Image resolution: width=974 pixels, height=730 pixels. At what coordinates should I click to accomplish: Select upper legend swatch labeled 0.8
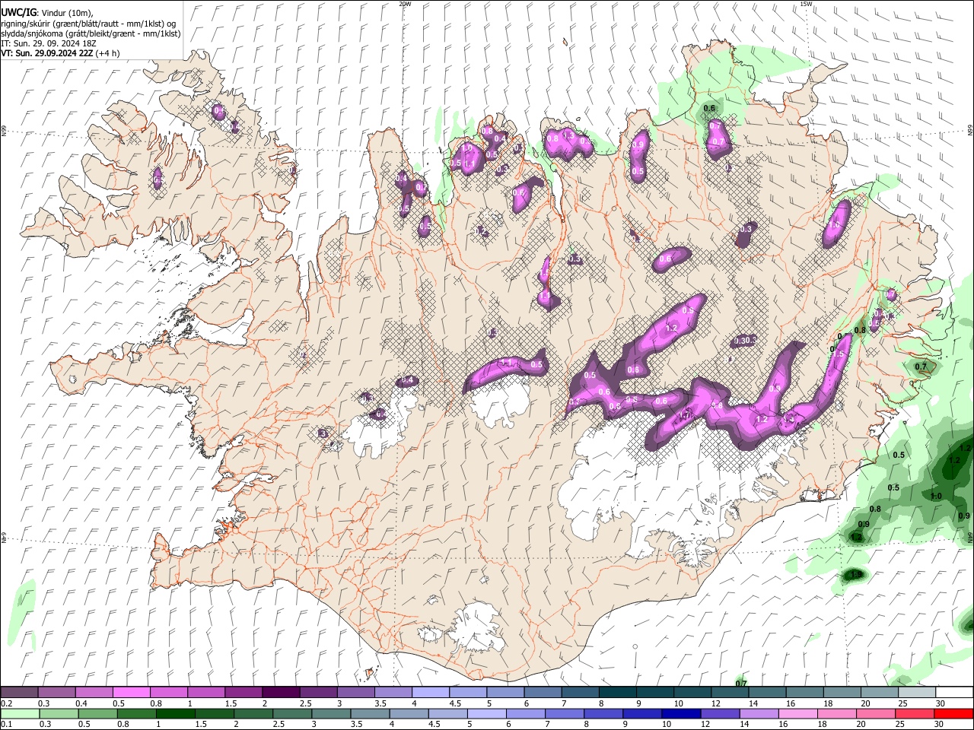(168, 693)
